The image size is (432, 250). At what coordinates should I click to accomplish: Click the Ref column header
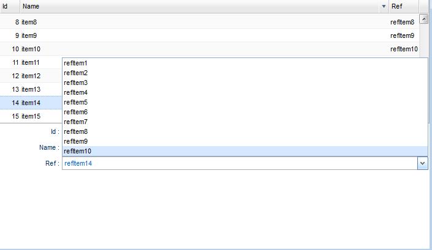click(x=404, y=6)
